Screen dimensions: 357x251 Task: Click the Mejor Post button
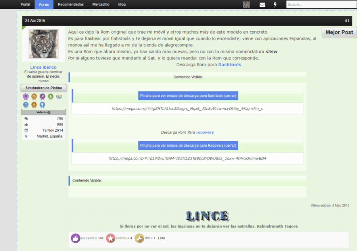tap(339, 32)
